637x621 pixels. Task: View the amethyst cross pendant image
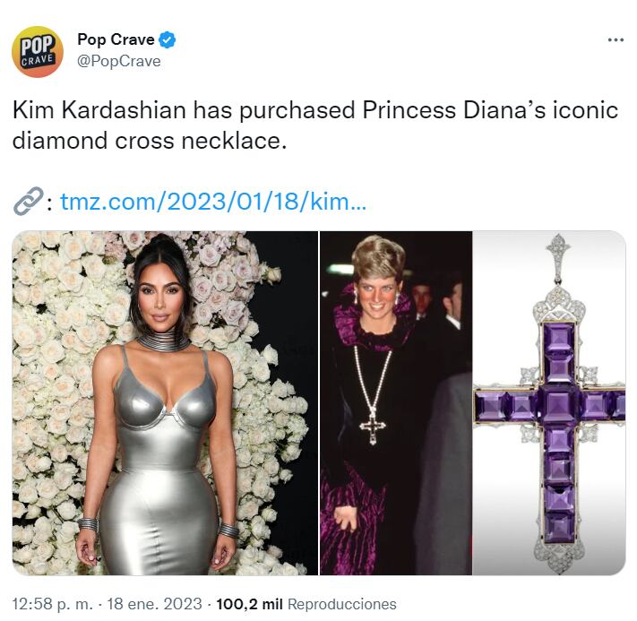pyautogui.click(x=549, y=402)
